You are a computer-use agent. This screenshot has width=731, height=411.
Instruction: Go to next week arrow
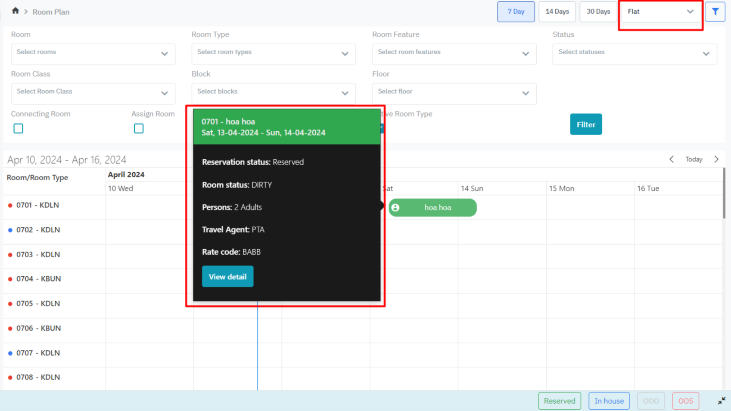point(716,159)
